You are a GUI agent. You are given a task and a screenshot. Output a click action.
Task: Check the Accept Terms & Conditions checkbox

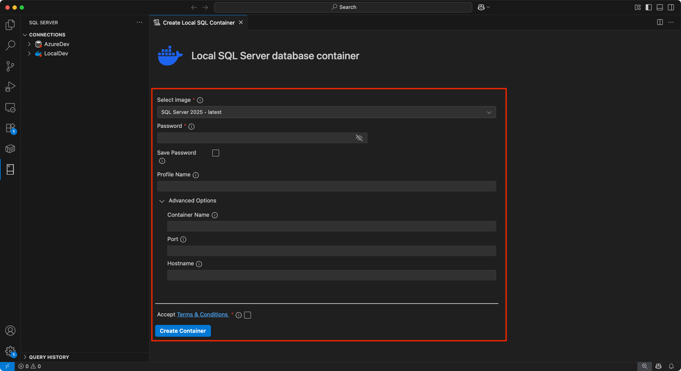click(x=248, y=315)
